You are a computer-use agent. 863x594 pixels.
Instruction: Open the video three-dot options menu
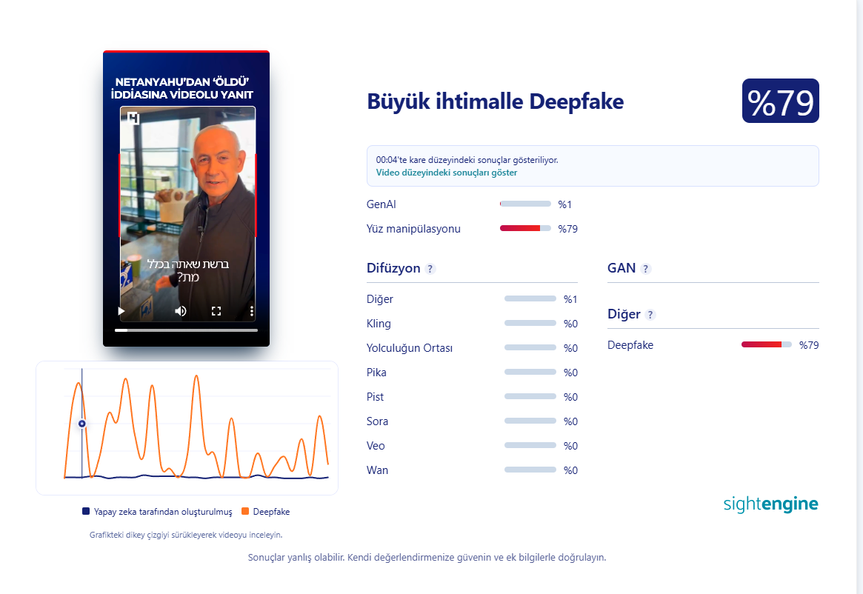252,311
